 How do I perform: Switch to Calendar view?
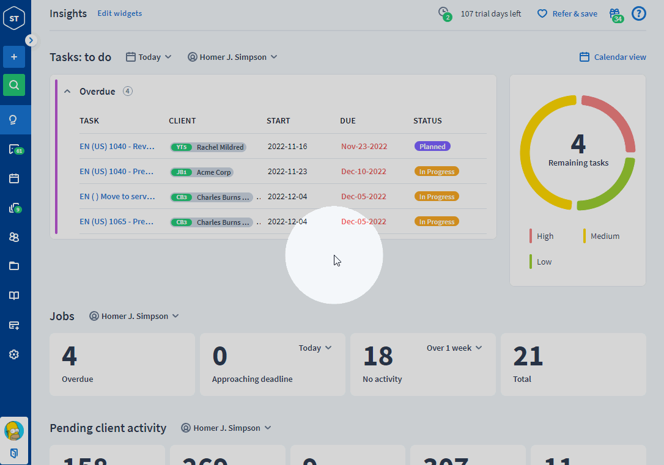click(613, 57)
